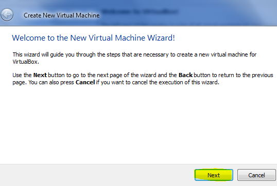Click 'Wizard!' at the end of the heading

161,38
